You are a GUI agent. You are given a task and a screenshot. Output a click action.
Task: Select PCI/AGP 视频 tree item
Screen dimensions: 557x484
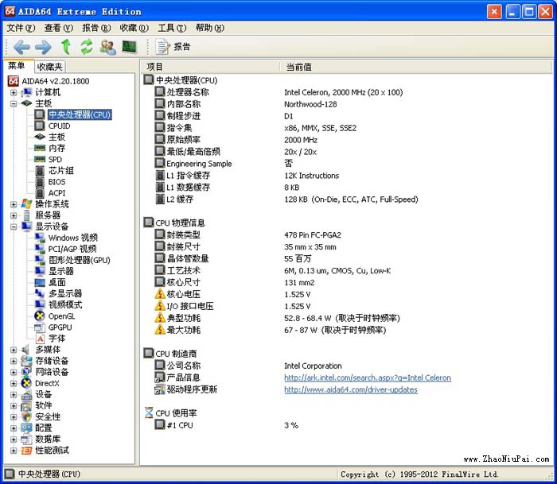(72, 249)
